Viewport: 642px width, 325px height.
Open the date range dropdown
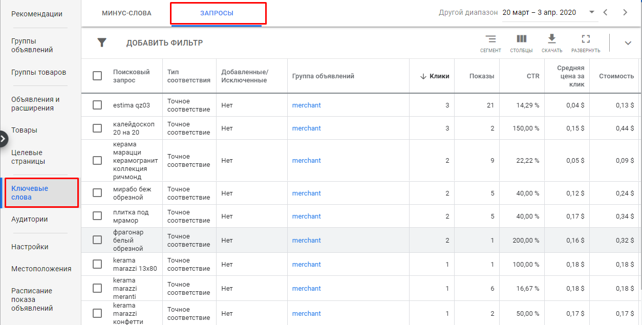tap(592, 12)
